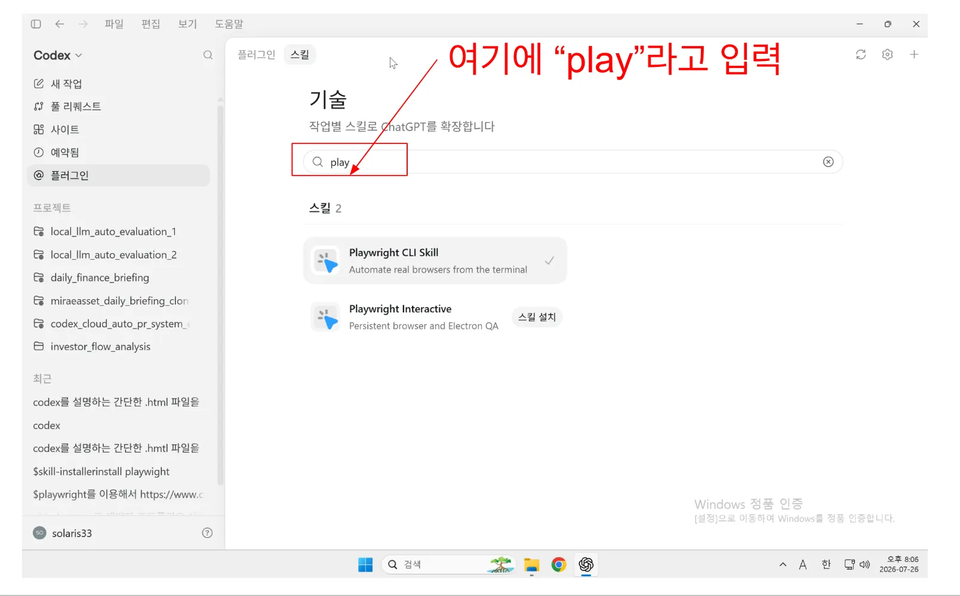Click 새 작업 in sidebar
The image size is (960, 596).
coord(118,84)
